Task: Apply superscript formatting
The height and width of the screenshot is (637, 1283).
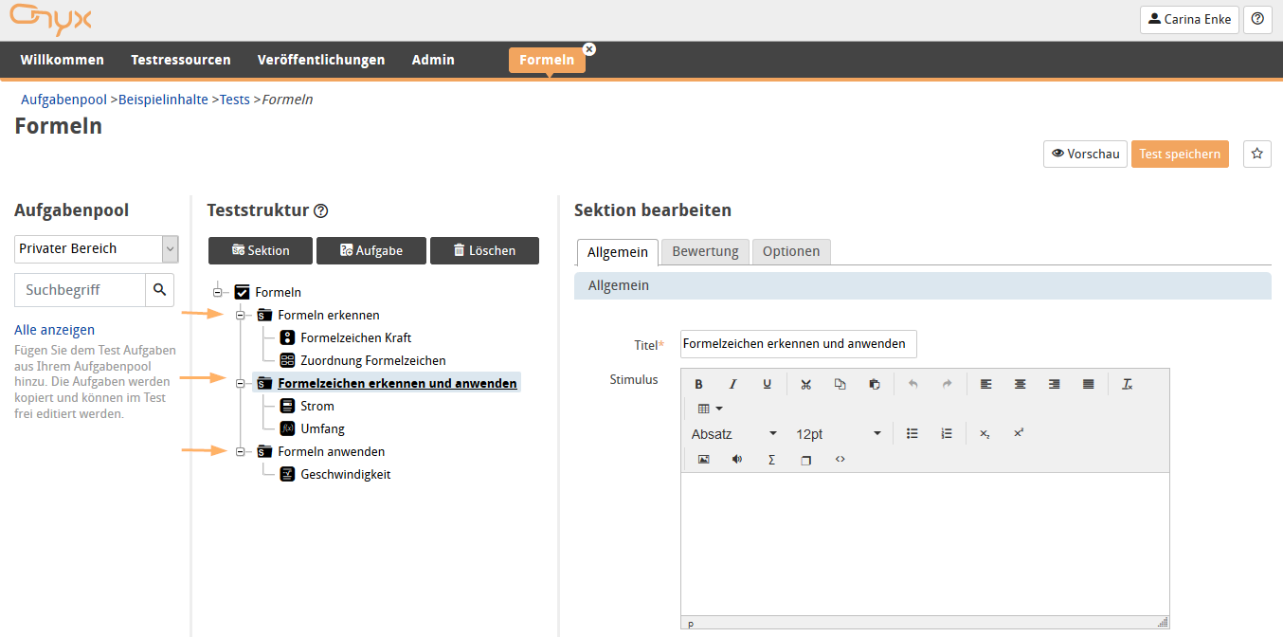Action: pyautogui.click(x=1018, y=433)
